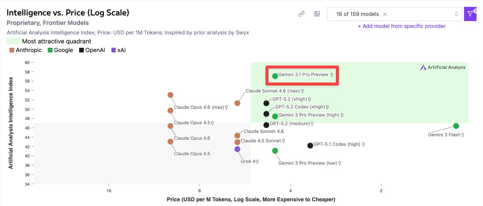Toggle xAI legend entry
This screenshot has width=483, height=206.
pos(118,50)
